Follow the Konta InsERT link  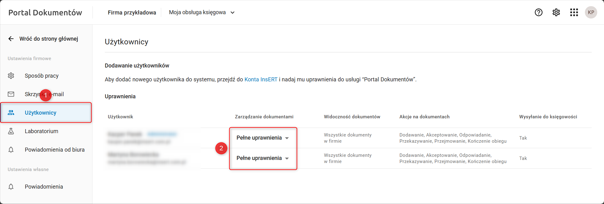tap(261, 79)
